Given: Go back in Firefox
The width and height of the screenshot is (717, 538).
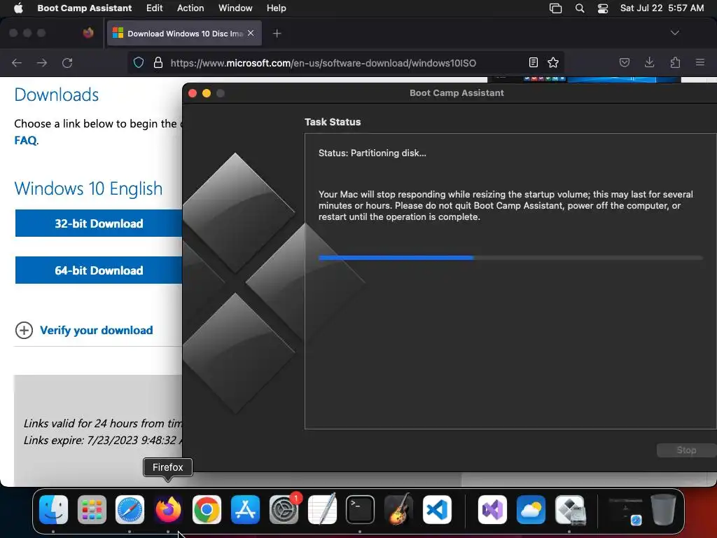Looking at the screenshot, I should (x=17, y=62).
